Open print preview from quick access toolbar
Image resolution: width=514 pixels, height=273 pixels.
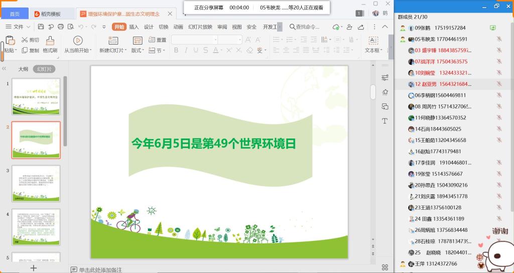coord(71,27)
